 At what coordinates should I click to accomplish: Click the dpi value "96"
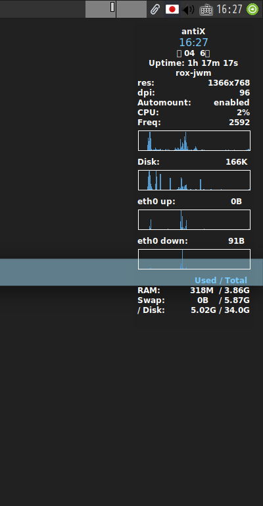(x=245, y=93)
